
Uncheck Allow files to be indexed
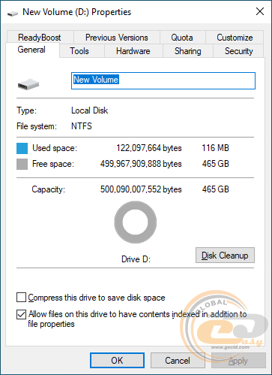point(21,314)
